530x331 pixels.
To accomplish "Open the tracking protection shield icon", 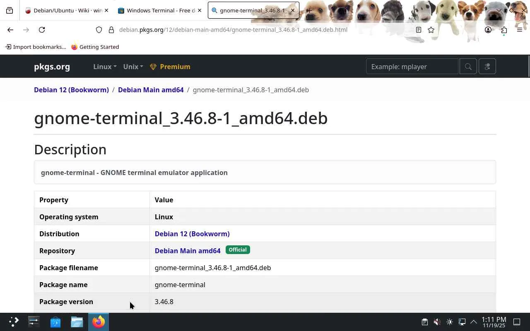I will [99, 30].
